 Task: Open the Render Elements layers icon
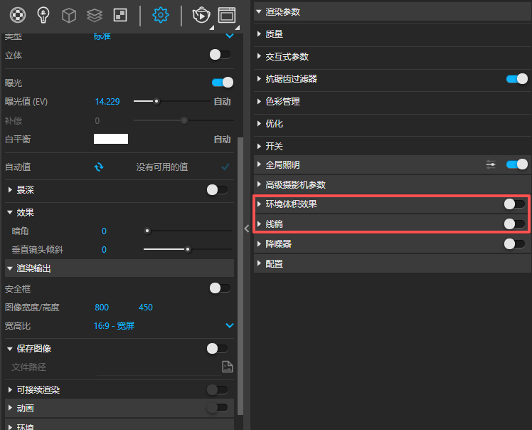coord(94,14)
